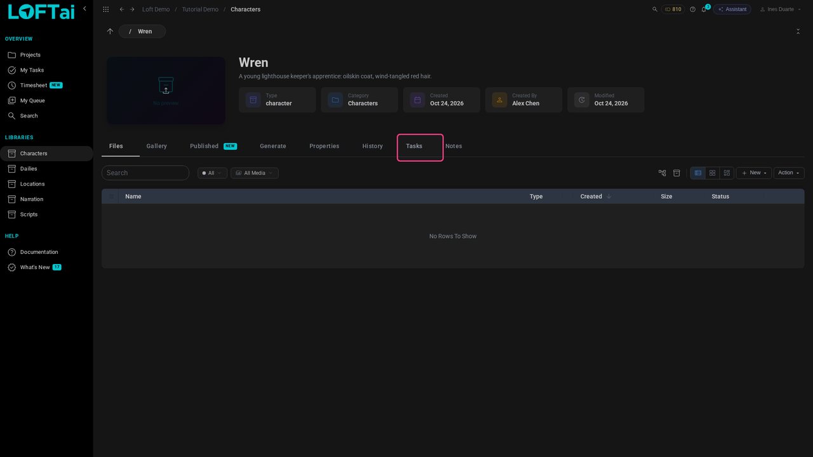Go back using the left arrow
The width and height of the screenshot is (813, 457).
click(x=122, y=10)
